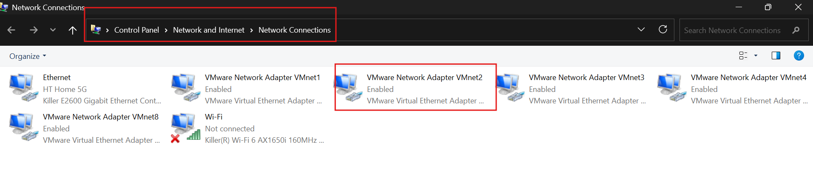This screenshot has width=813, height=183.
Task: Select the VMnet2 network adapter icon
Action: click(x=346, y=87)
